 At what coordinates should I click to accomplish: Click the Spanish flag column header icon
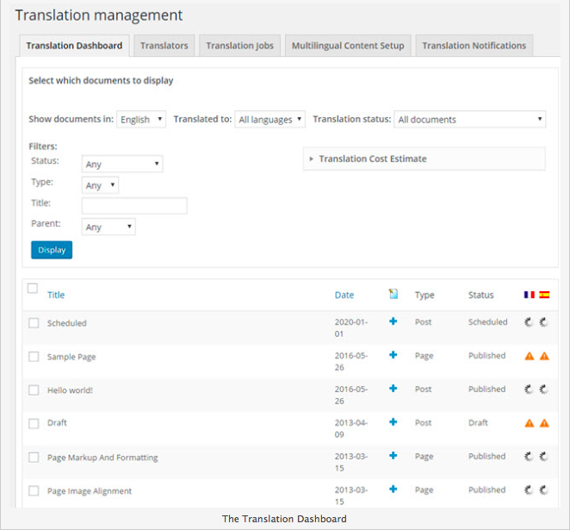tap(544, 295)
